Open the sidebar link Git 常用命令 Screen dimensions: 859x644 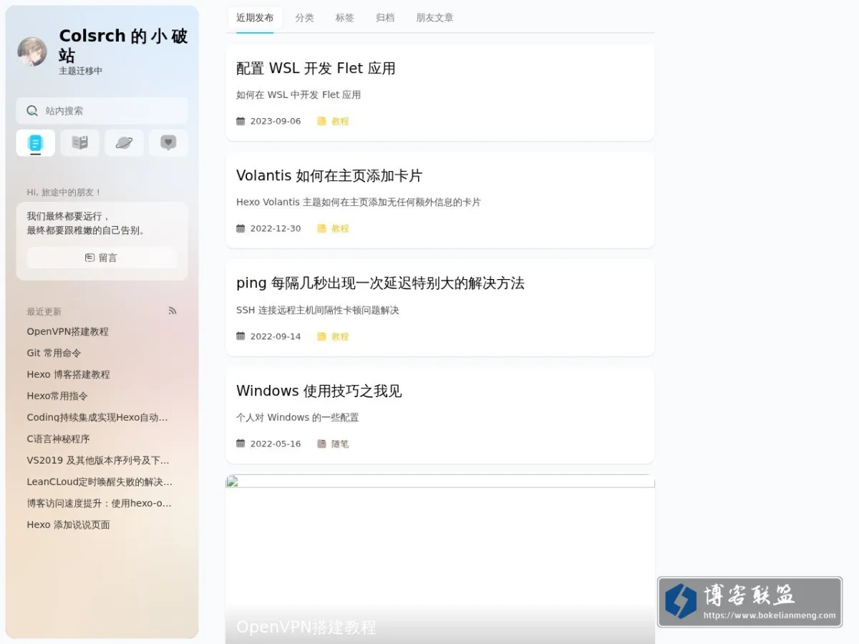(54, 353)
